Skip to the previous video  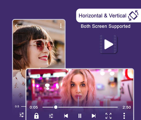pos(66,116)
